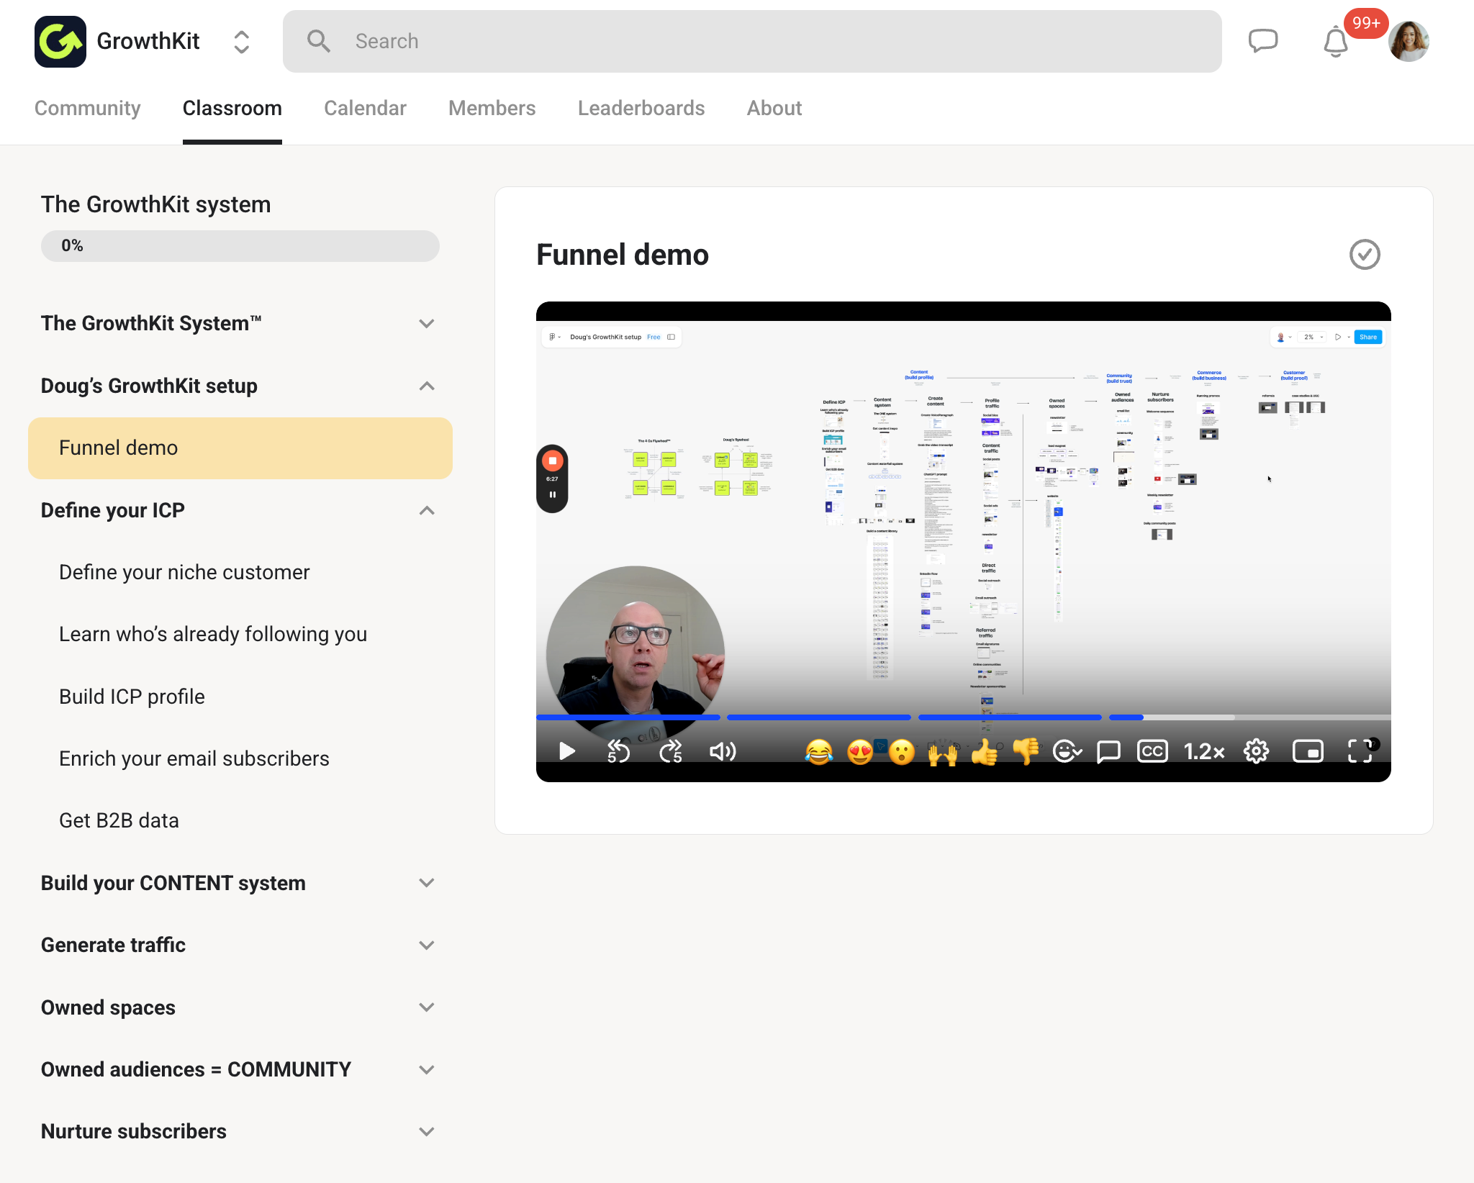Click the red stop recording button in video

coord(552,461)
